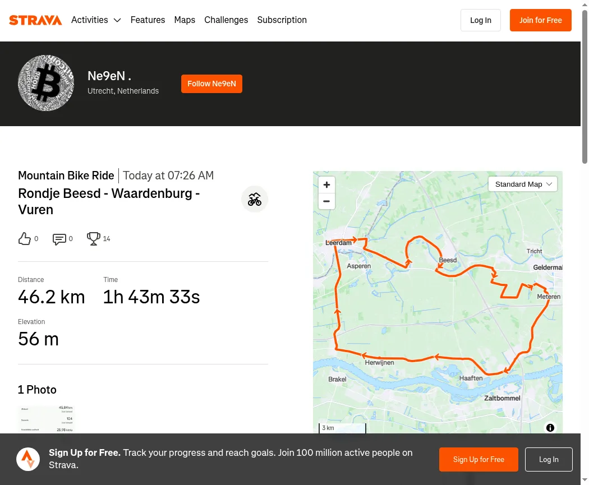Give kudos with the thumbs-up icon
This screenshot has height=485, width=589.
(x=25, y=239)
